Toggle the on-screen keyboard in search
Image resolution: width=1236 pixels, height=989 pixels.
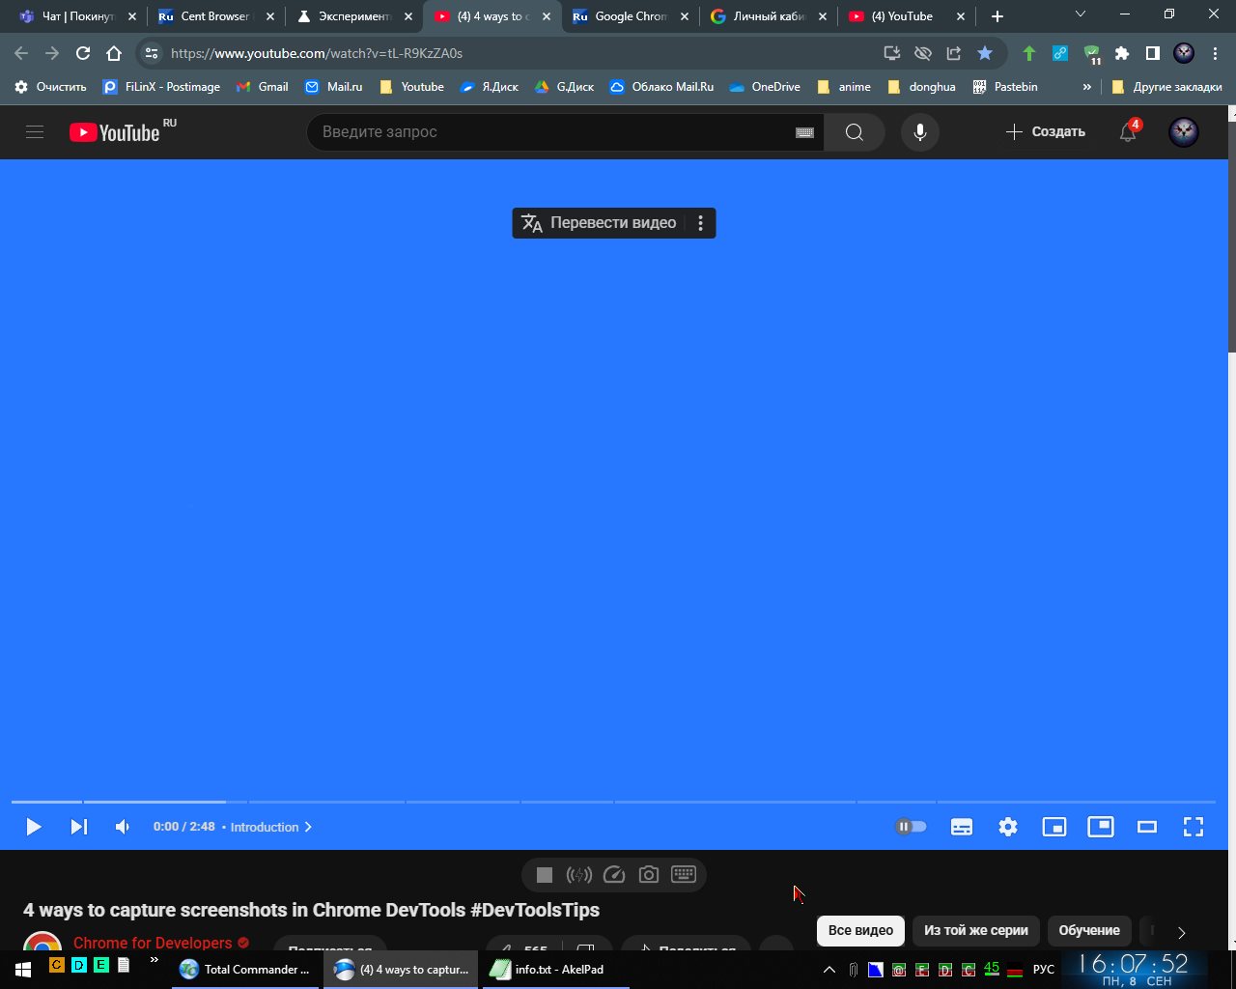(804, 132)
